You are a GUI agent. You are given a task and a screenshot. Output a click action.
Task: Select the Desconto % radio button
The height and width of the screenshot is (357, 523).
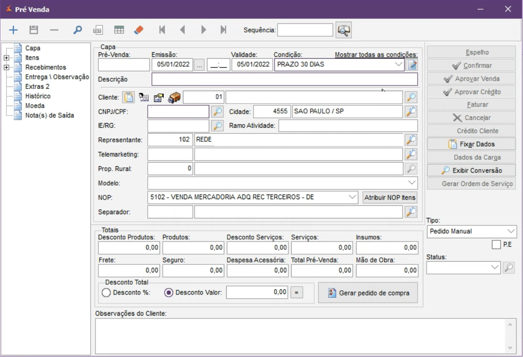pyautogui.click(x=106, y=293)
